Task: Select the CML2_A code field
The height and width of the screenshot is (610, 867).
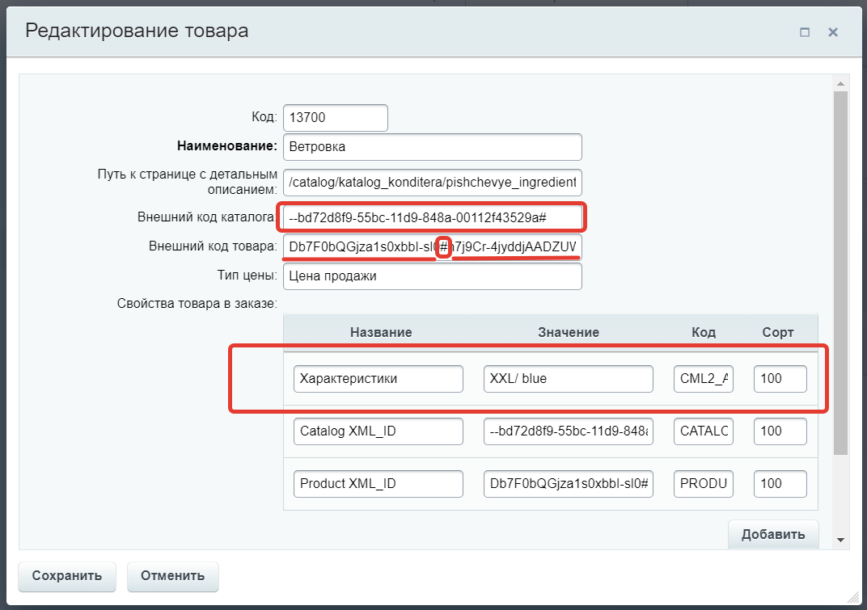Action: (x=704, y=378)
